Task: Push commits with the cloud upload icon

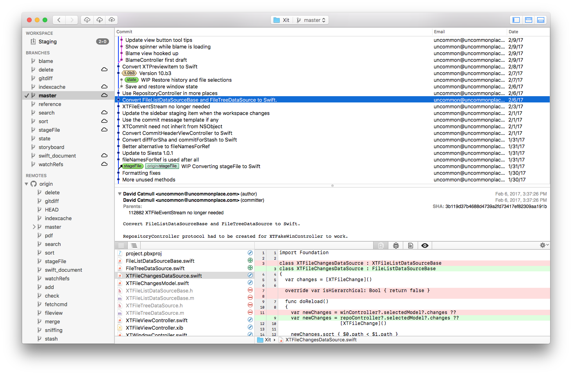Action: pos(112,20)
